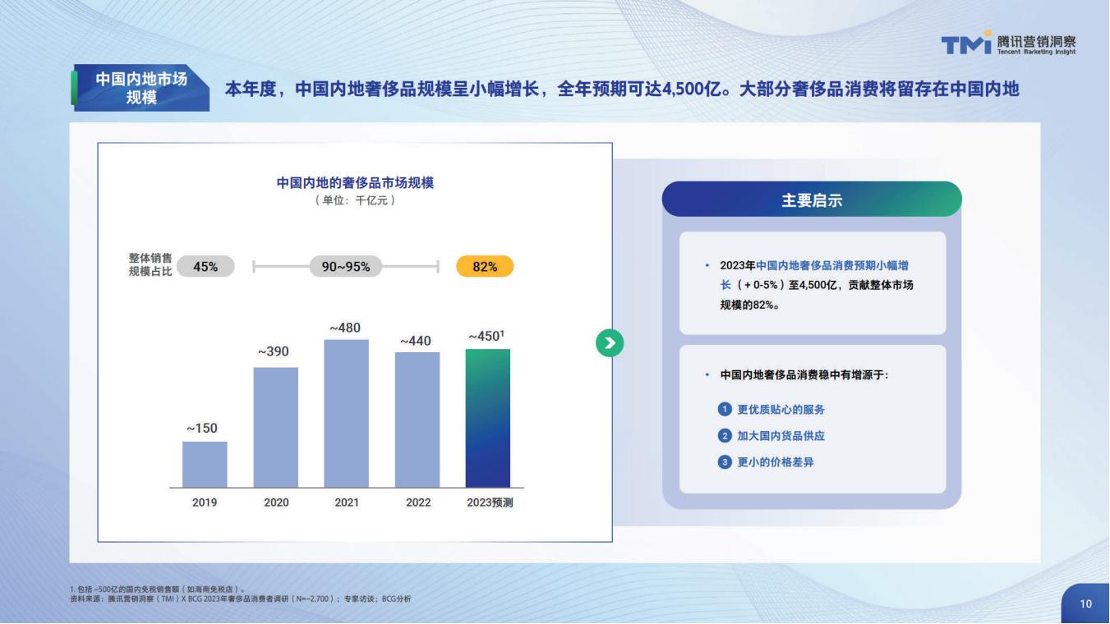The image size is (1110, 624).
Task: Click the 2022 axis label
Action: coord(418,502)
